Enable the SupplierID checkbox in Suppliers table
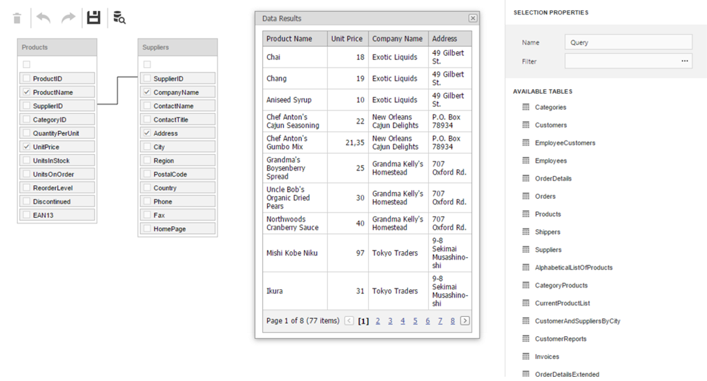The width and height of the screenshot is (707, 381). (x=147, y=79)
